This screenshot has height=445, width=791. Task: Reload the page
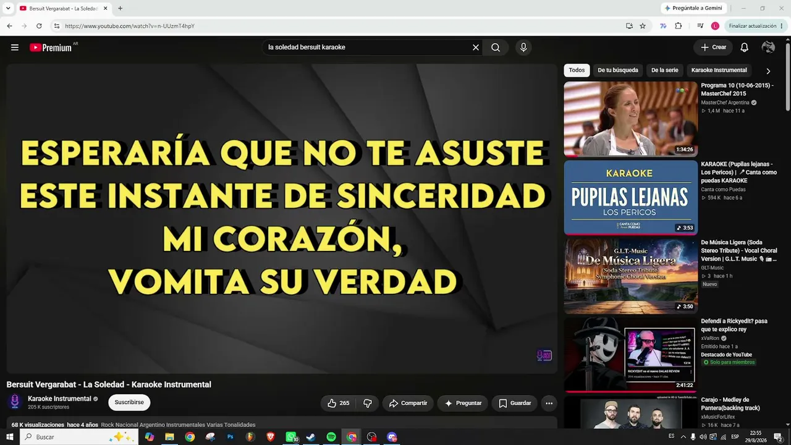click(x=39, y=26)
